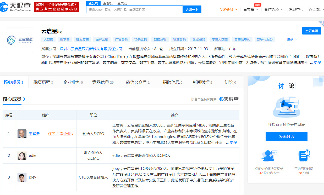Click CTO&联合创始人 position cell
Viewport: 324px width, 195px height.
click(x=93, y=177)
